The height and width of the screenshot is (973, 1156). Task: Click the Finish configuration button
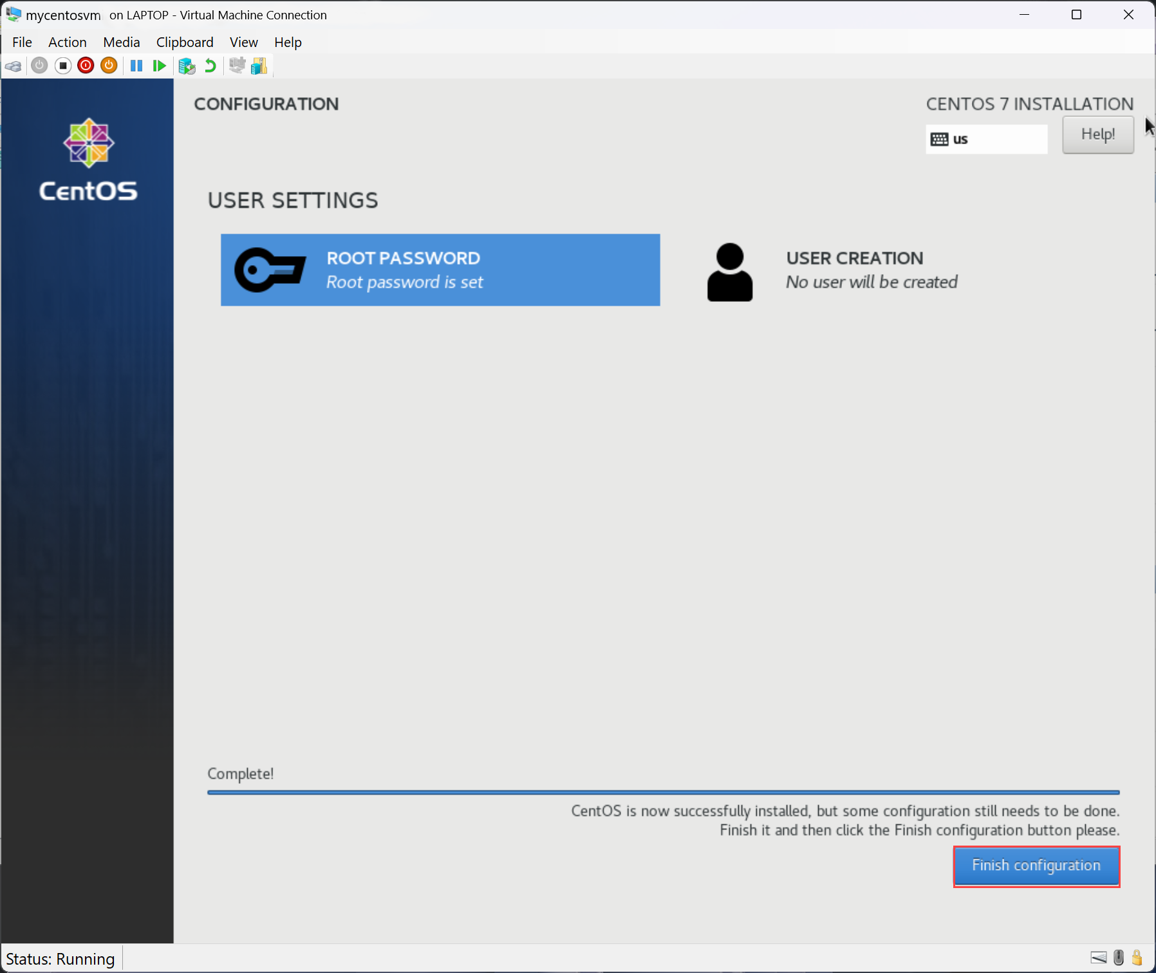(1036, 866)
